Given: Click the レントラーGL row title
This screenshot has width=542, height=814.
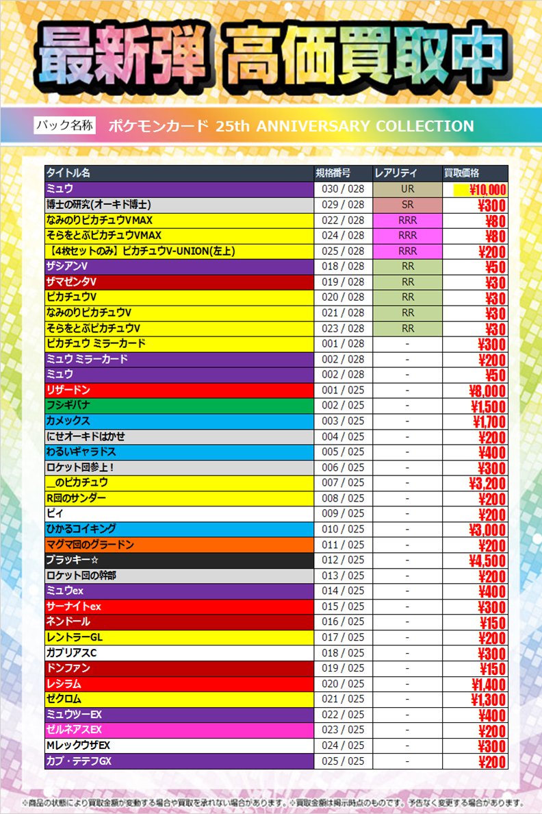Looking at the screenshot, I should point(179,637).
